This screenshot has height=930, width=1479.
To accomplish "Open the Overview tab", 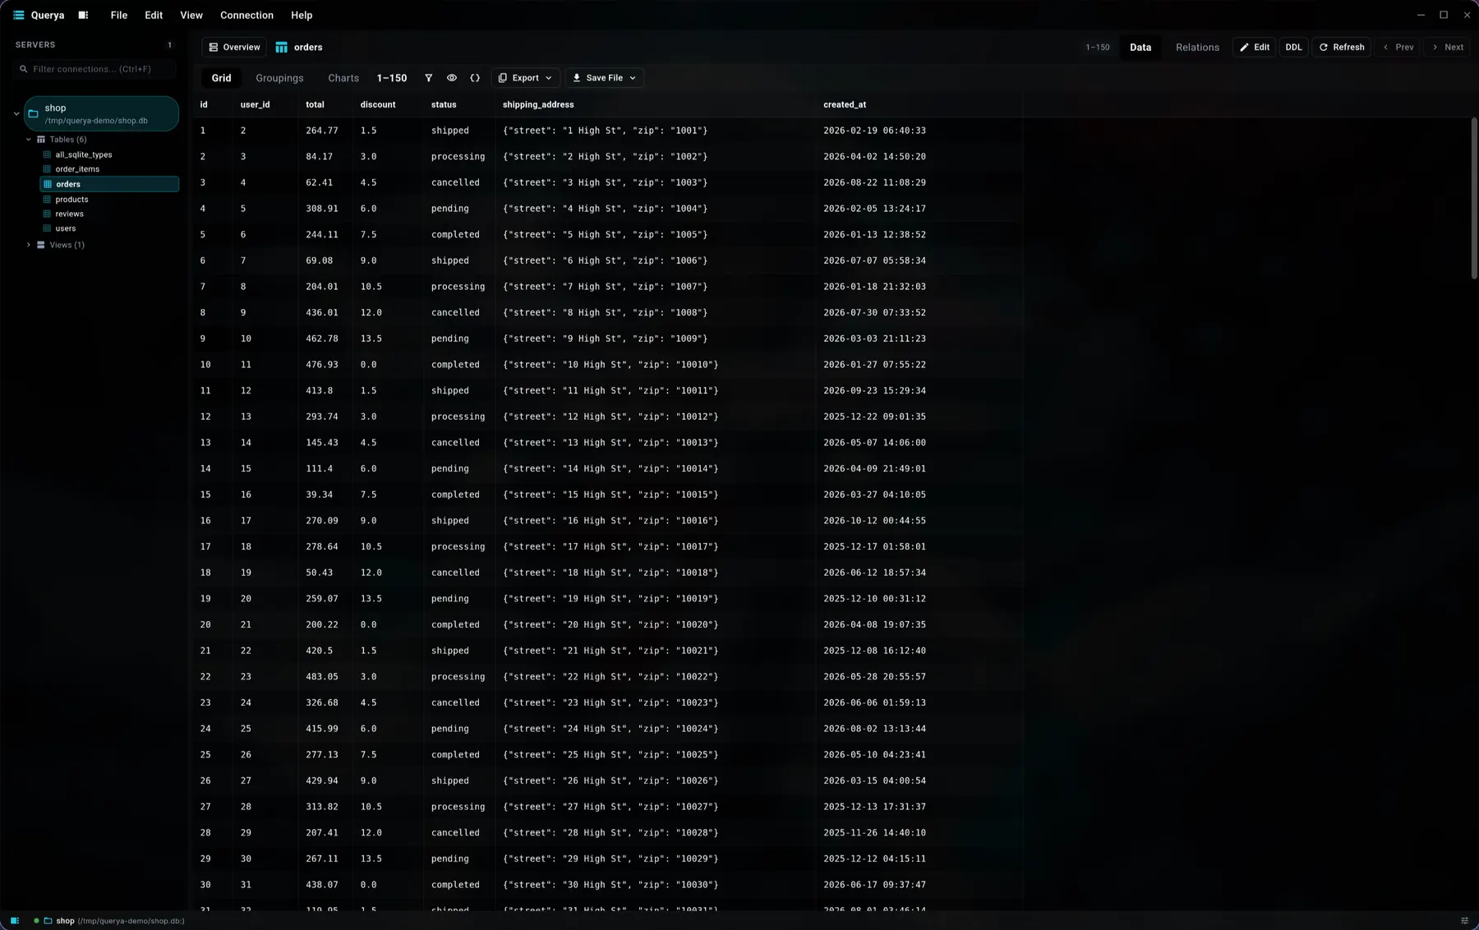I will 234,48.
